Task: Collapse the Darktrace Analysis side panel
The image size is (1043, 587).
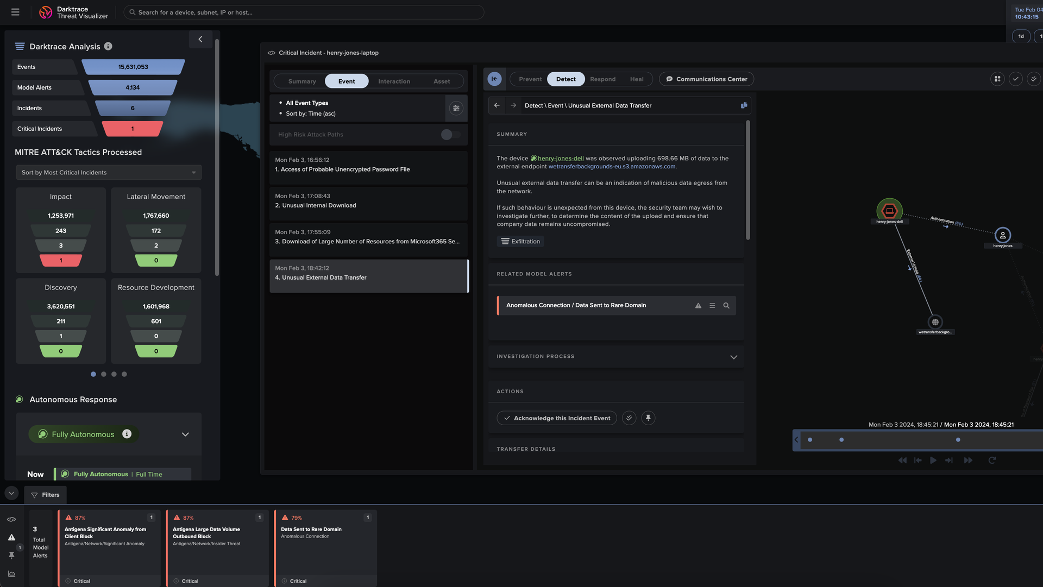Action: 200,39
